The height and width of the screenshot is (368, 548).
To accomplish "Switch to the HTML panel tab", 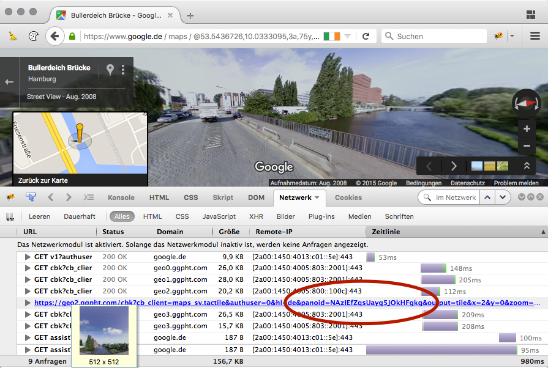I will pos(159,197).
